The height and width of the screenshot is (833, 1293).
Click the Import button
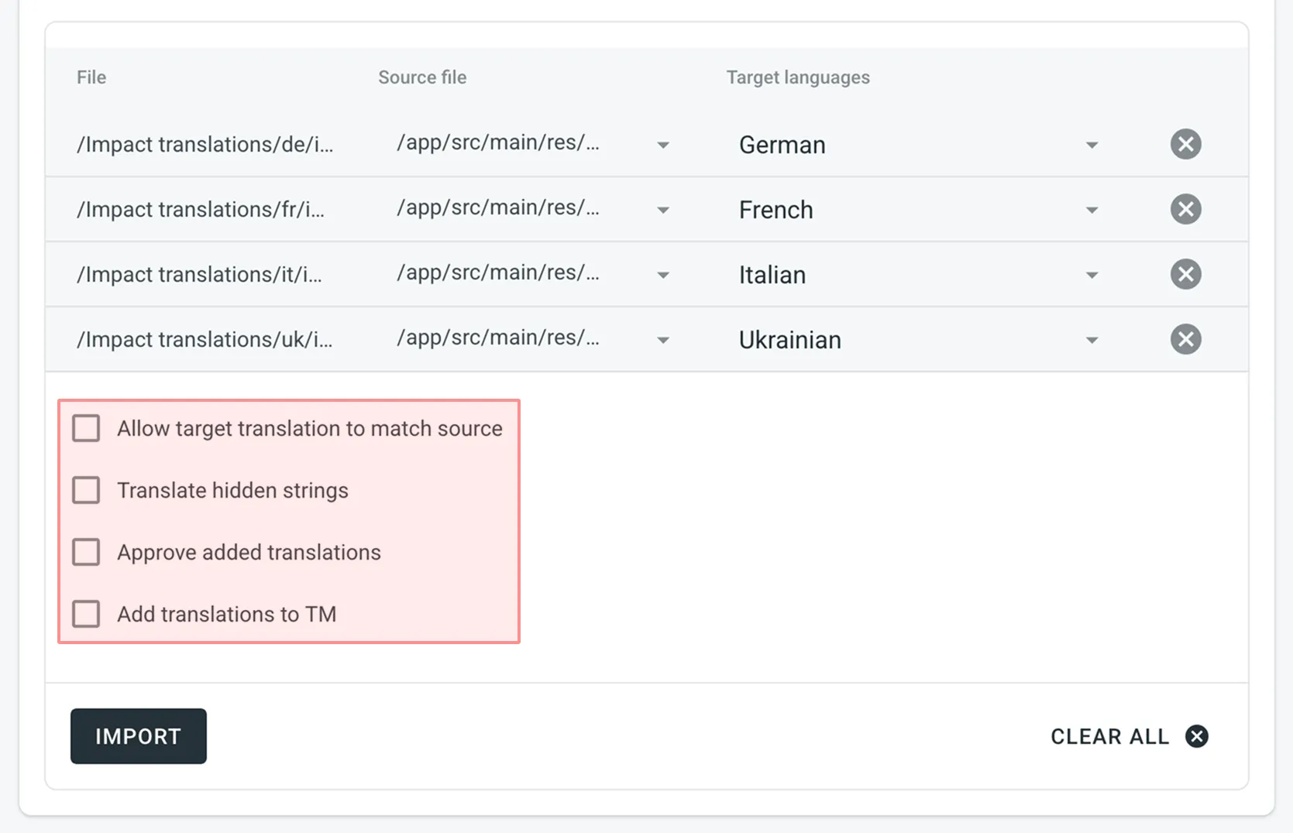[x=138, y=736]
